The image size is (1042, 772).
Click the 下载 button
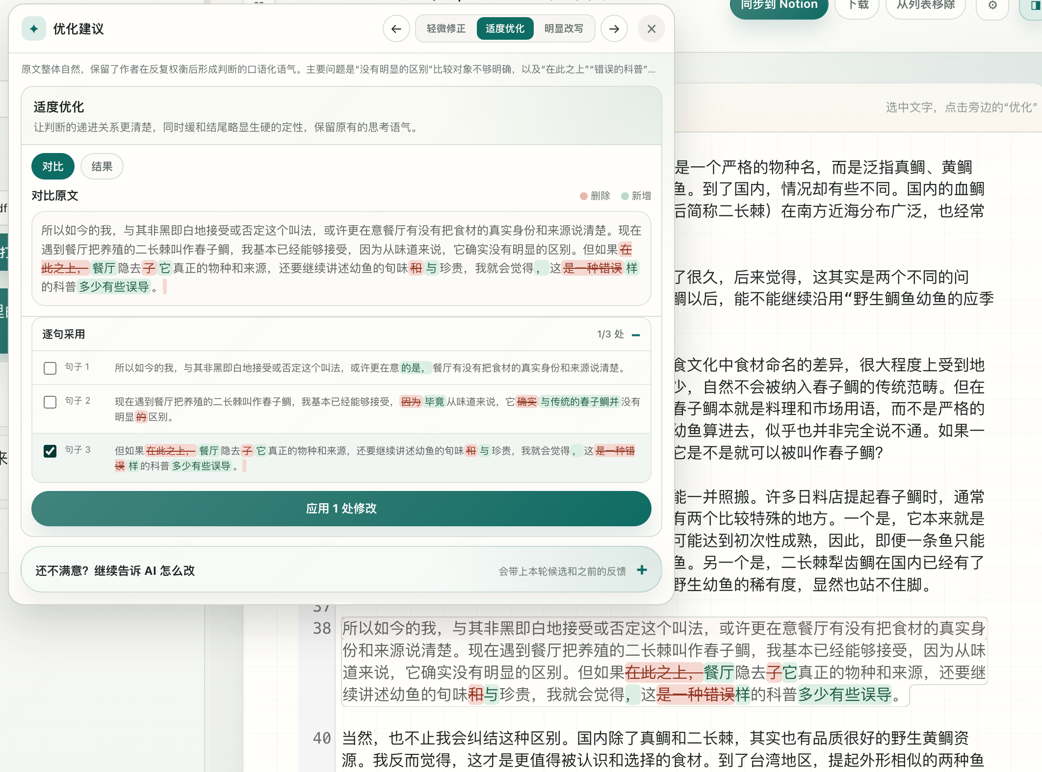pyautogui.click(x=858, y=6)
